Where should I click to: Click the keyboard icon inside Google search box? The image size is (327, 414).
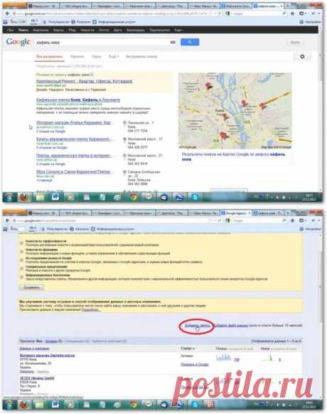click(173, 42)
